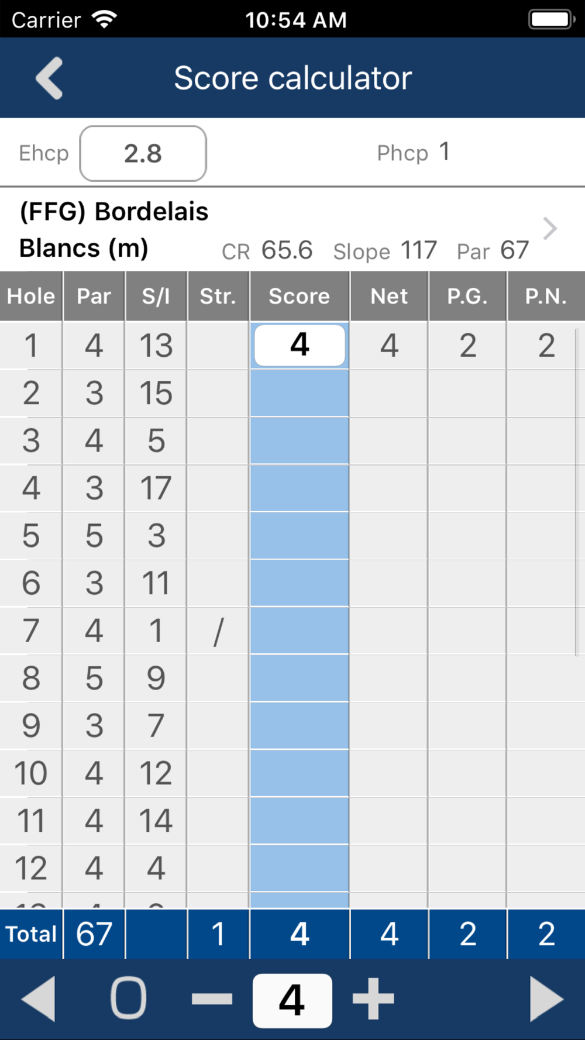Advance to next hole with right triangle
The image size is (585, 1040).
click(547, 999)
